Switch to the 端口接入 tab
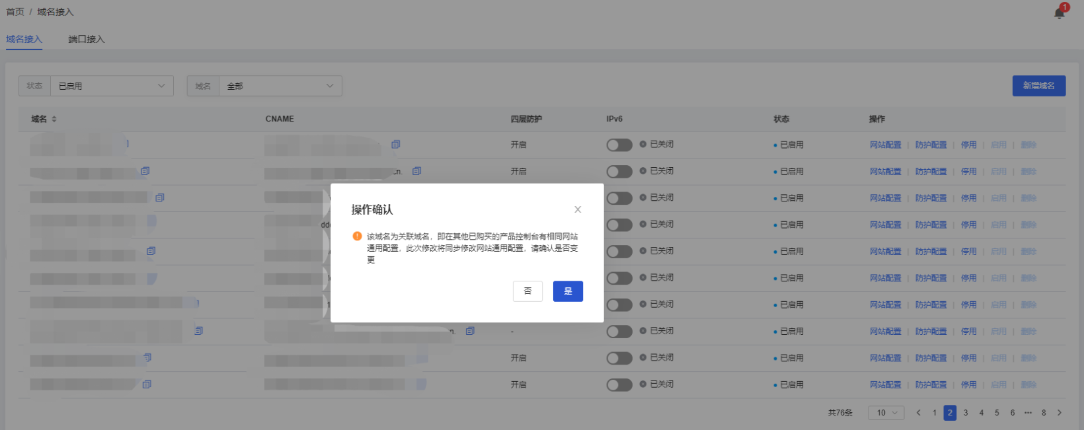1084x430 pixels. point(87,39)
